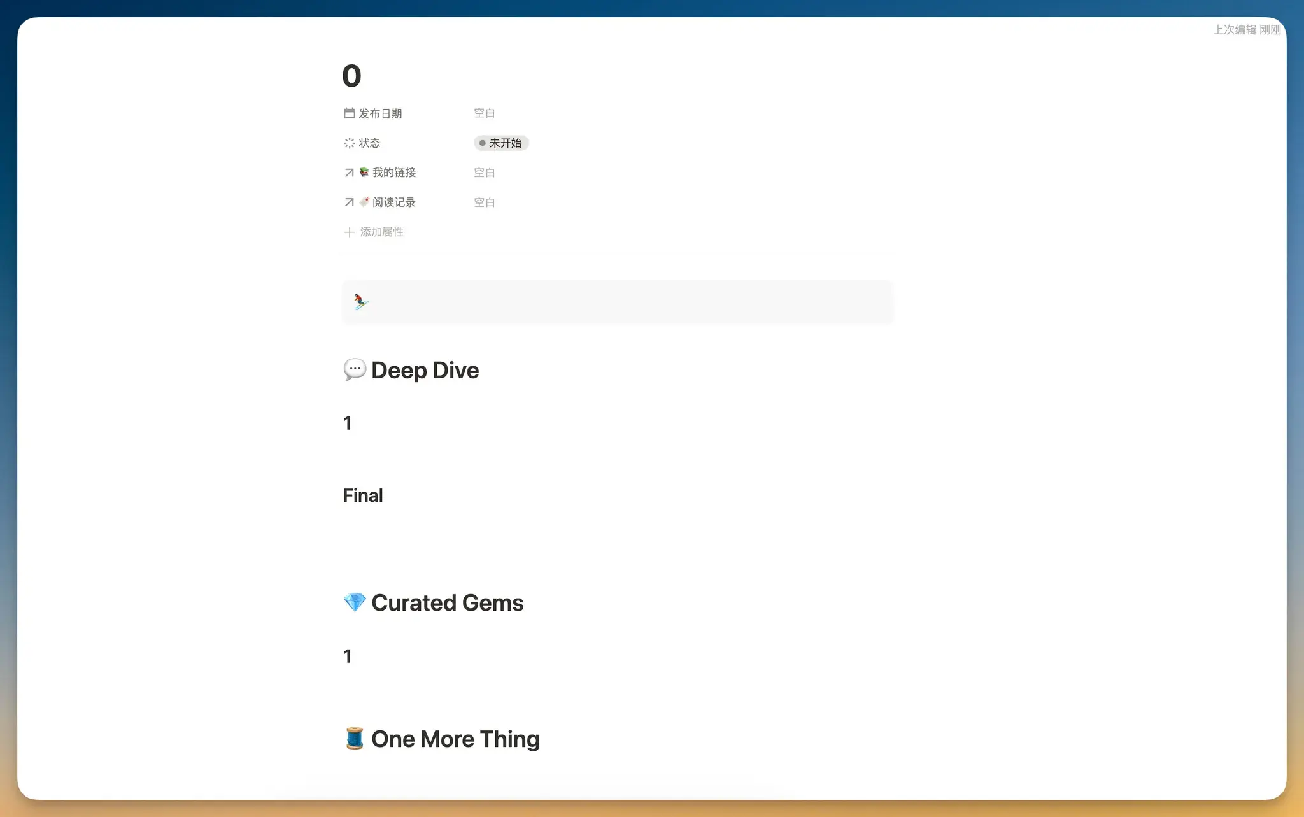The height and width of the screenshot is (817, 1304).
Task: Open the empty 我的链接 relation picker
Action: [485, 173]
